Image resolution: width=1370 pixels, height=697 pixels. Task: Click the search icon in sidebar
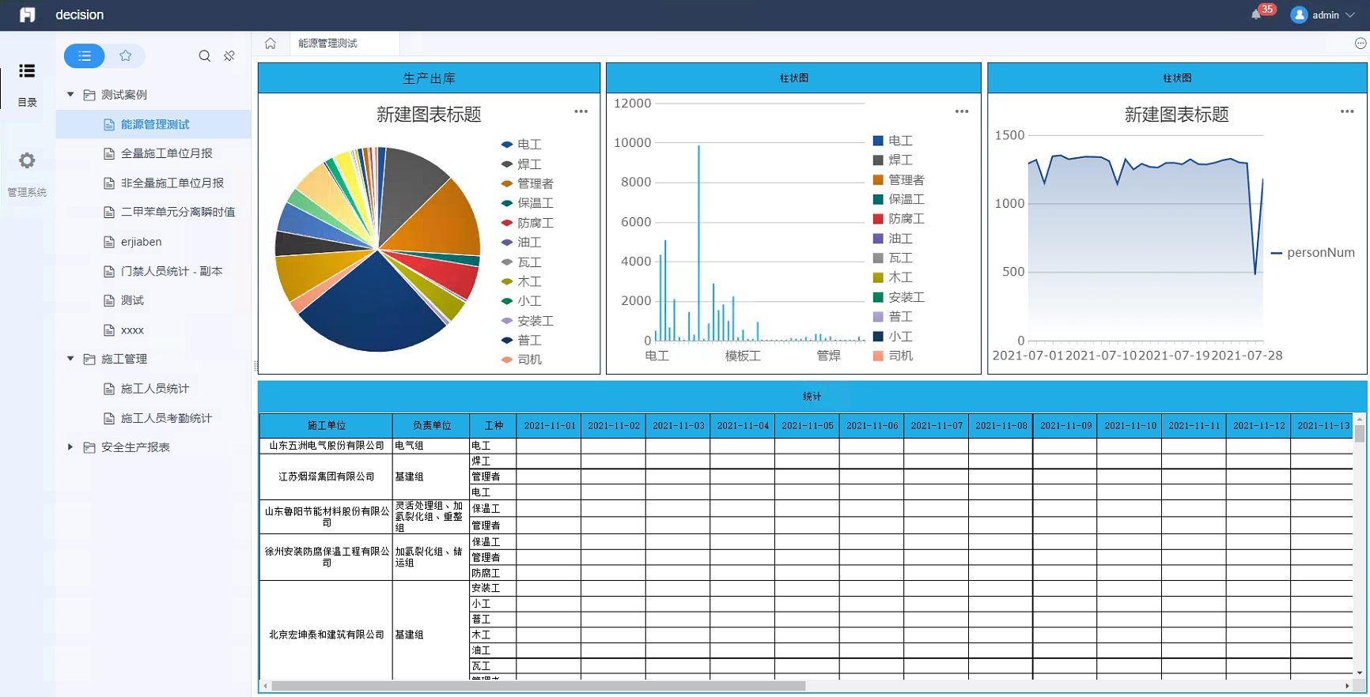coord(204,56)
